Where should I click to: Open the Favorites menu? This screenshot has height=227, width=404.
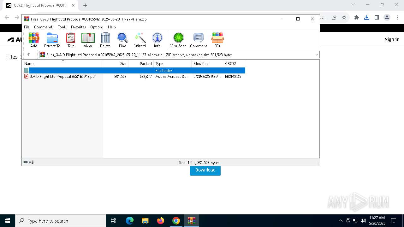click(x=78, y=27)
